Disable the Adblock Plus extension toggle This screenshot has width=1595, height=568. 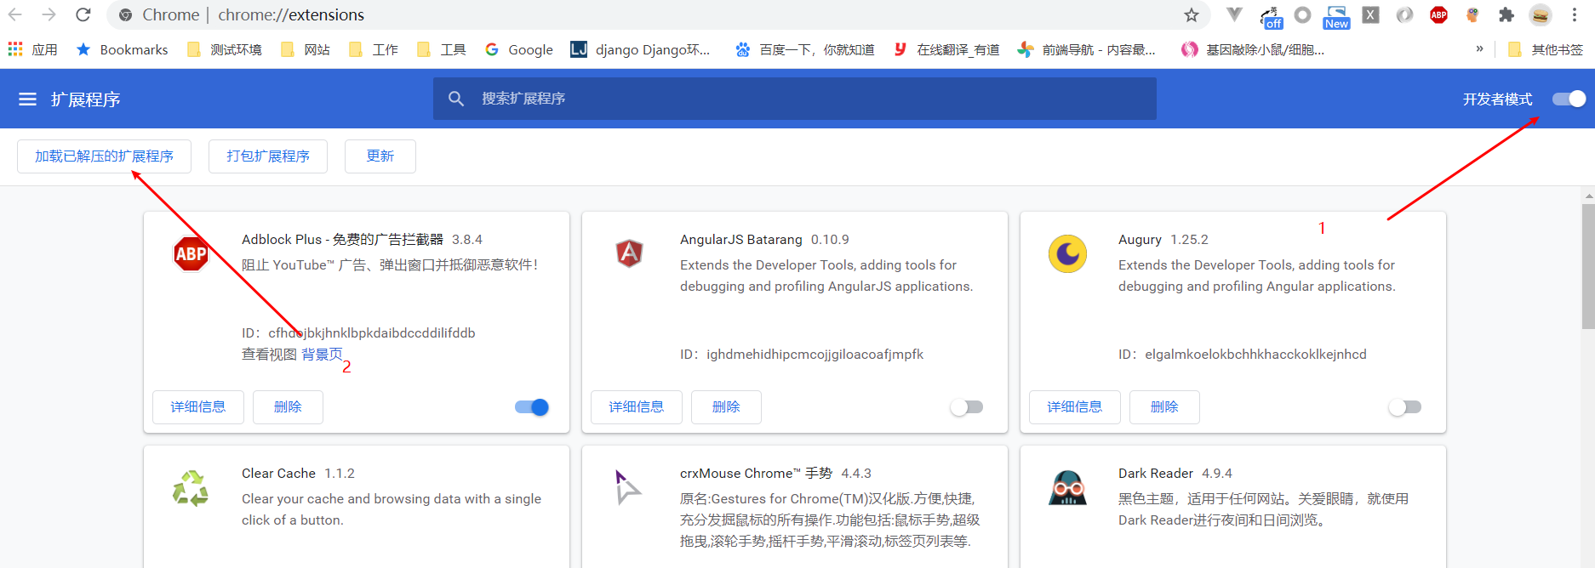point(532,407)
